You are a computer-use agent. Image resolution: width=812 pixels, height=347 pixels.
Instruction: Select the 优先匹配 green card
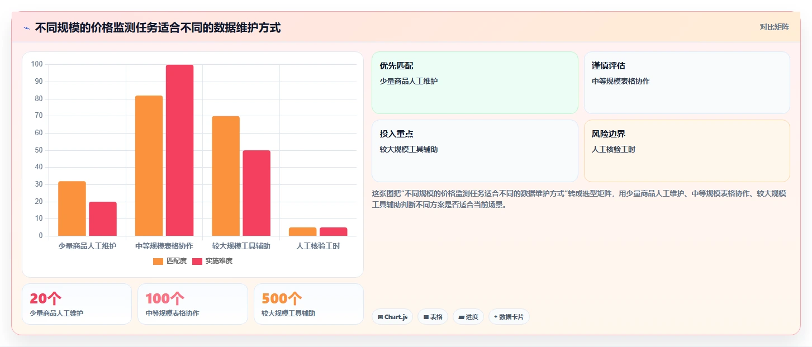[x=474, y=83]
